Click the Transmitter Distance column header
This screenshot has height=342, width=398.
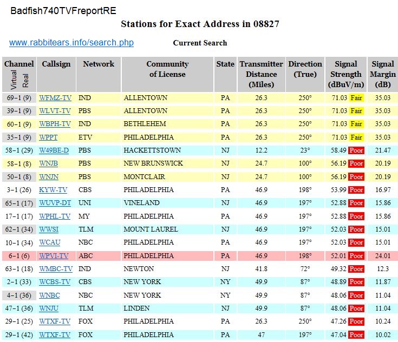(x=261, y=74)
